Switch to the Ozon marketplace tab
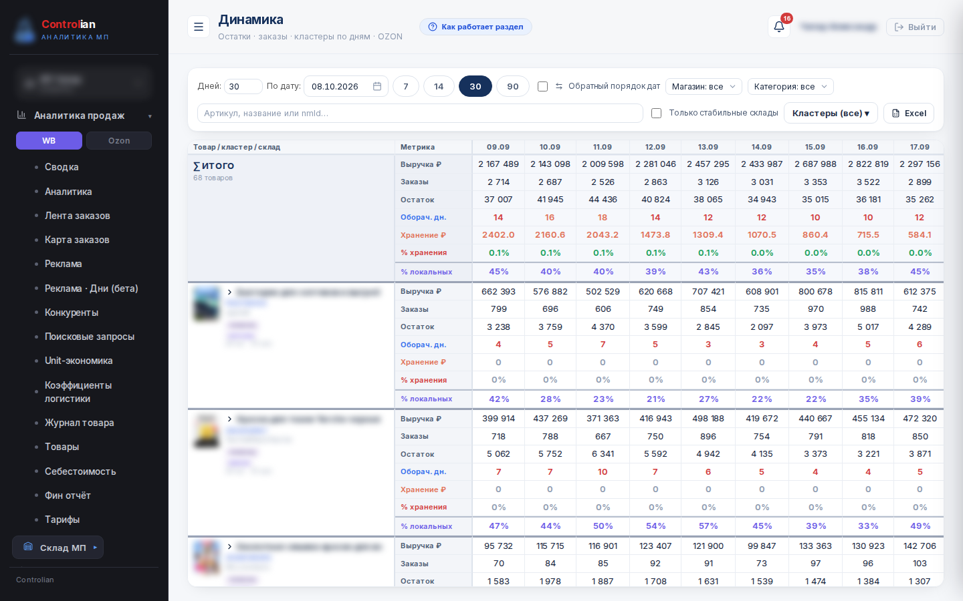 coord(119,140)
